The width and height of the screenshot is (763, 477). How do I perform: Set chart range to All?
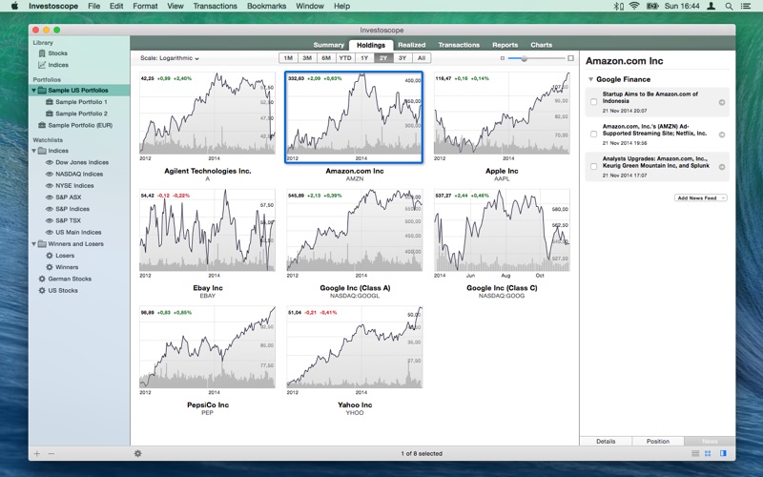422,58
